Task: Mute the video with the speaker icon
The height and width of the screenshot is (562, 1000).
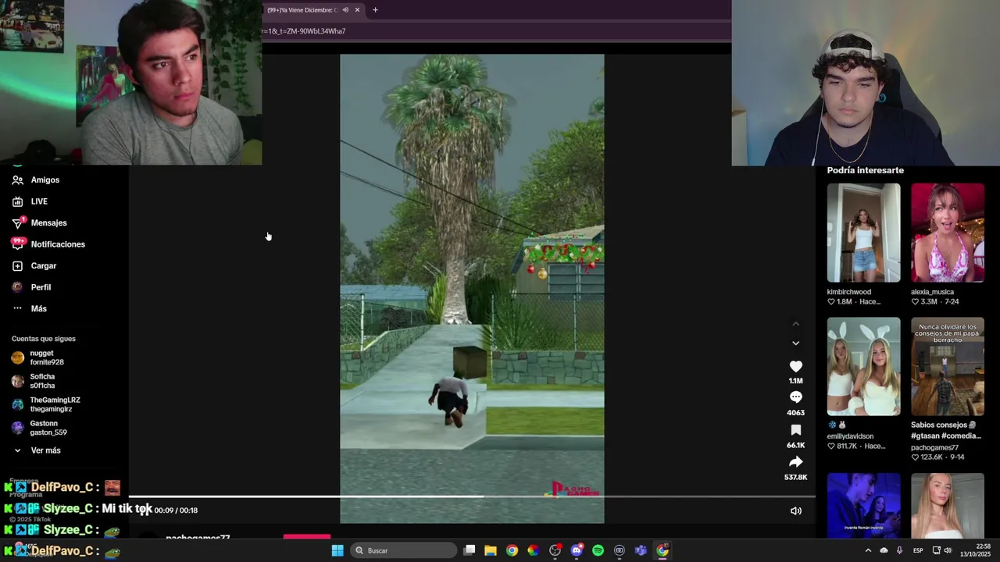Action: click(795, 510)
